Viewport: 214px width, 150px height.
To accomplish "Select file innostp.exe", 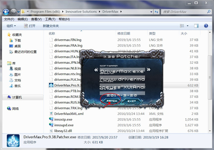I will click(x=63, y=119).
